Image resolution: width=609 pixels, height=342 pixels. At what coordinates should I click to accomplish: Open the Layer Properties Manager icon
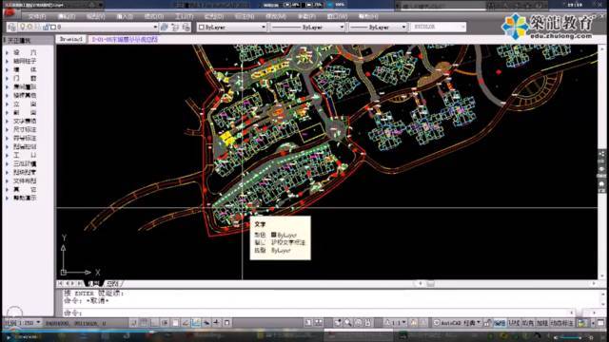[x=11, y=27]
